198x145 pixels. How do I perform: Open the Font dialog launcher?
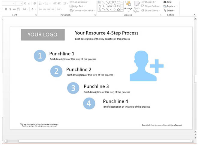[x=36, y=15]
